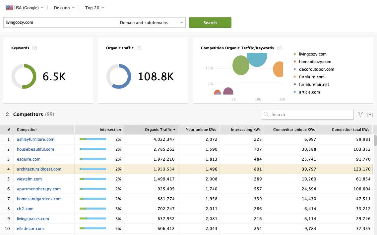
Task: Open Domain and subdomains dropdown
Action: (x=152, y=23)
